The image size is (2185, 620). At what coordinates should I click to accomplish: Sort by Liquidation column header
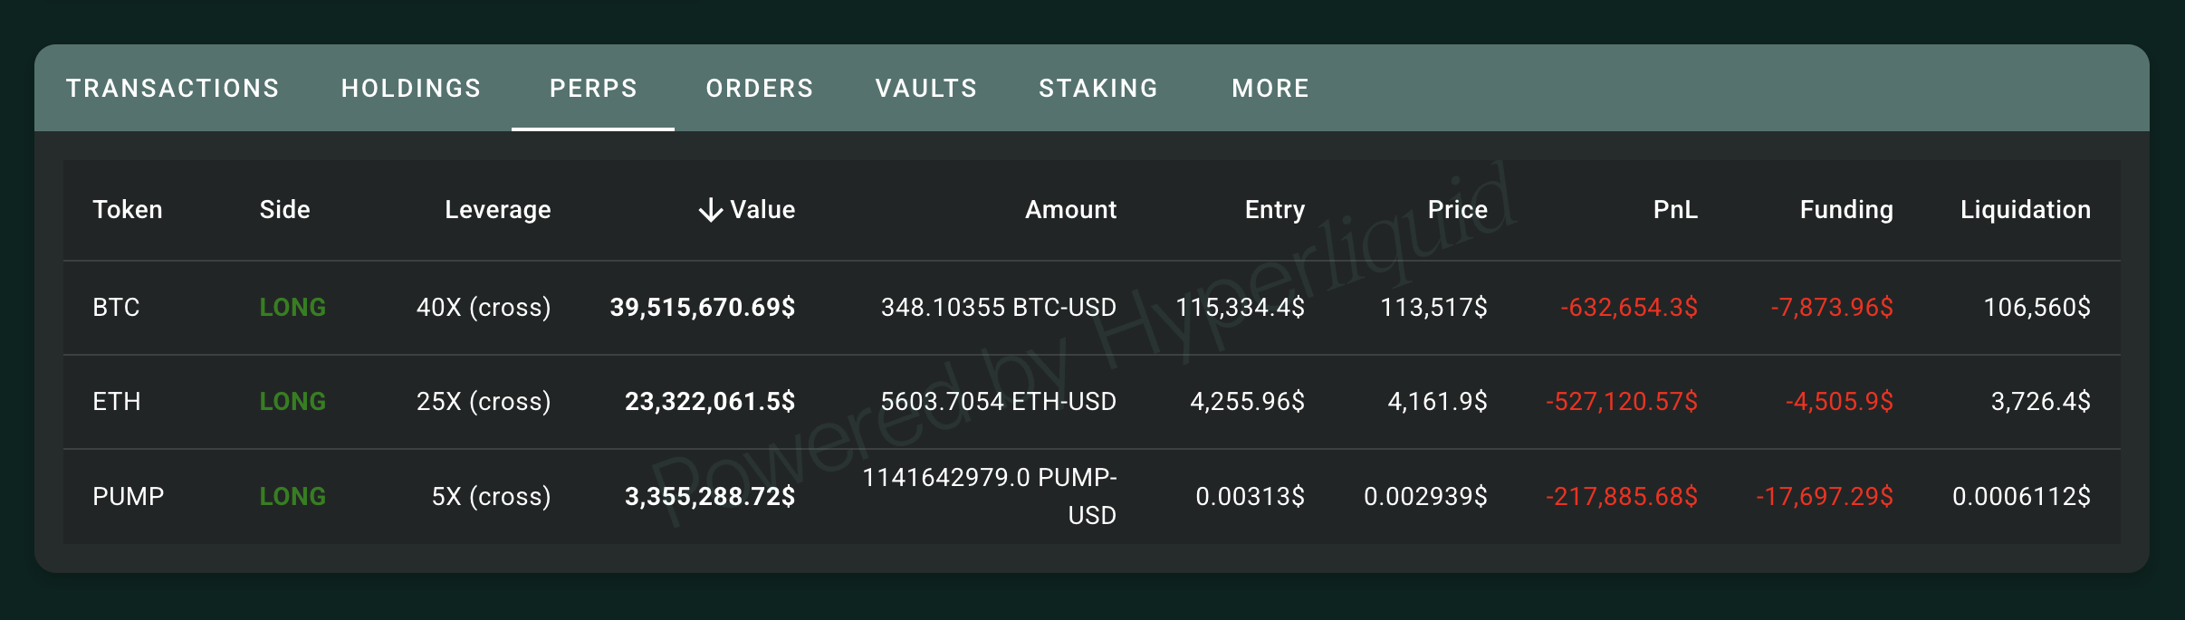coord(2025,210)
